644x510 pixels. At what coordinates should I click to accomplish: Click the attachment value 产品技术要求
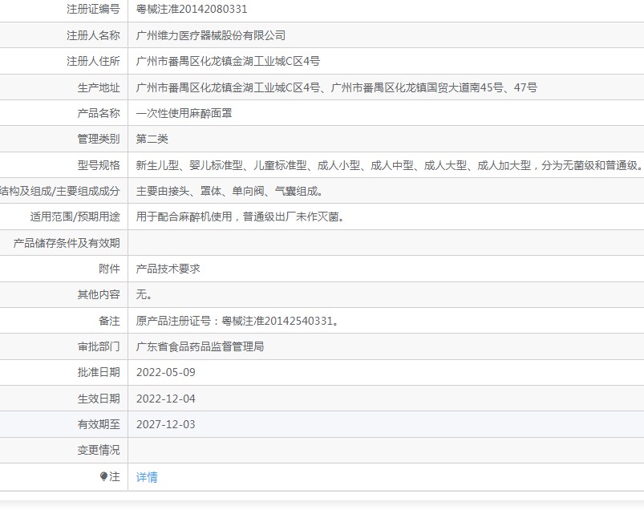coord(168,269)
